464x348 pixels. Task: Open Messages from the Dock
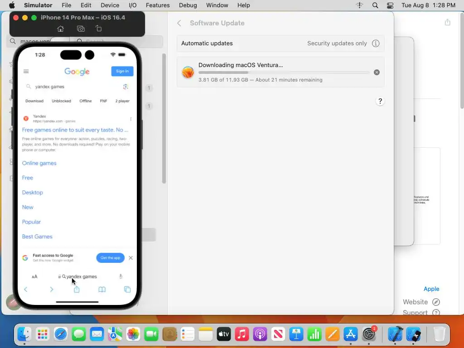click(79, 334)
